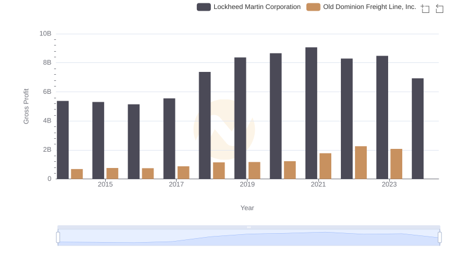Toggle the Lockheed Martin Corporation legend series

click(x=249, y=7)
